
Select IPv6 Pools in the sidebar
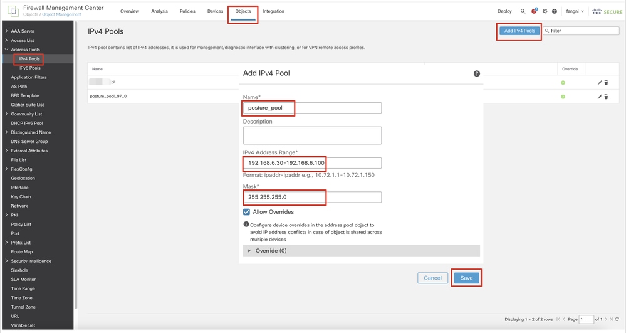[x=30, y=68]
